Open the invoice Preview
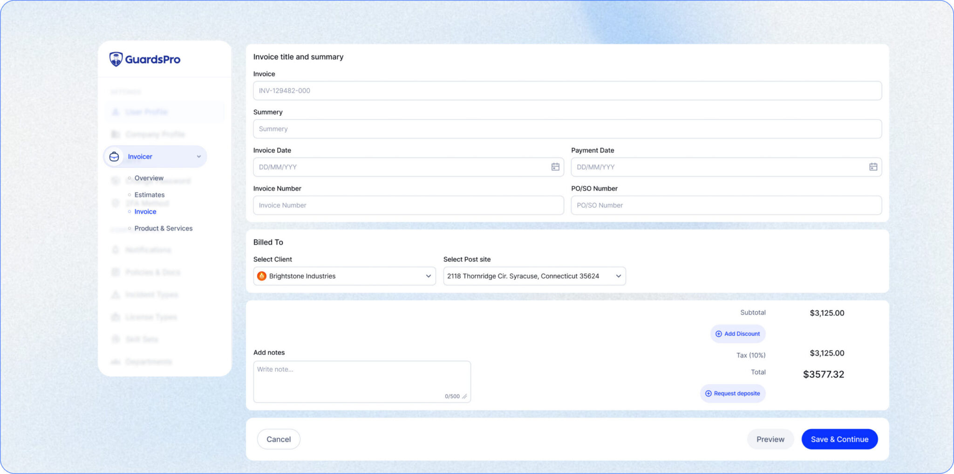The image size is (954, 474). tap(770, 439)
